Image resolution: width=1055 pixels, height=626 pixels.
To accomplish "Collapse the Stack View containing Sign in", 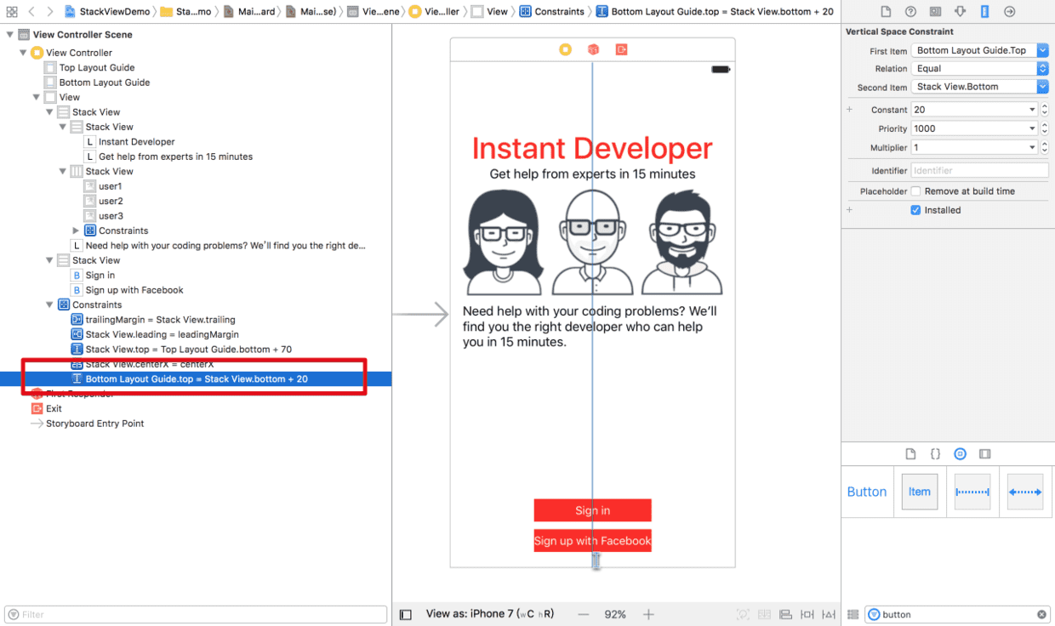I will (x=49, y=260).
